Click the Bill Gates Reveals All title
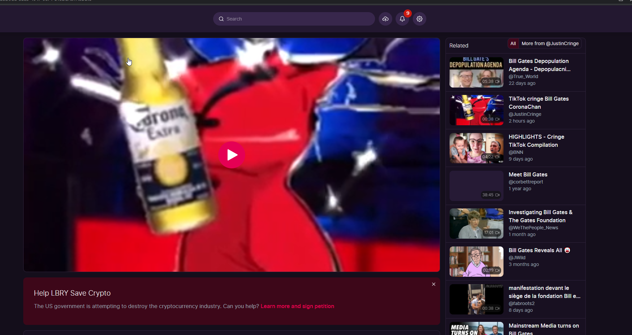632x335 pixels. [x=539, y=250]
